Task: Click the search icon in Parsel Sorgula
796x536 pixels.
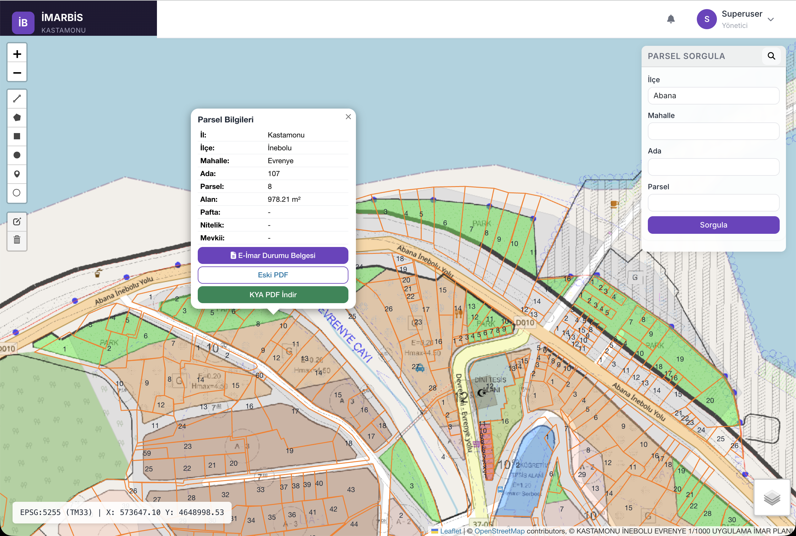Action: coord(771,56)
